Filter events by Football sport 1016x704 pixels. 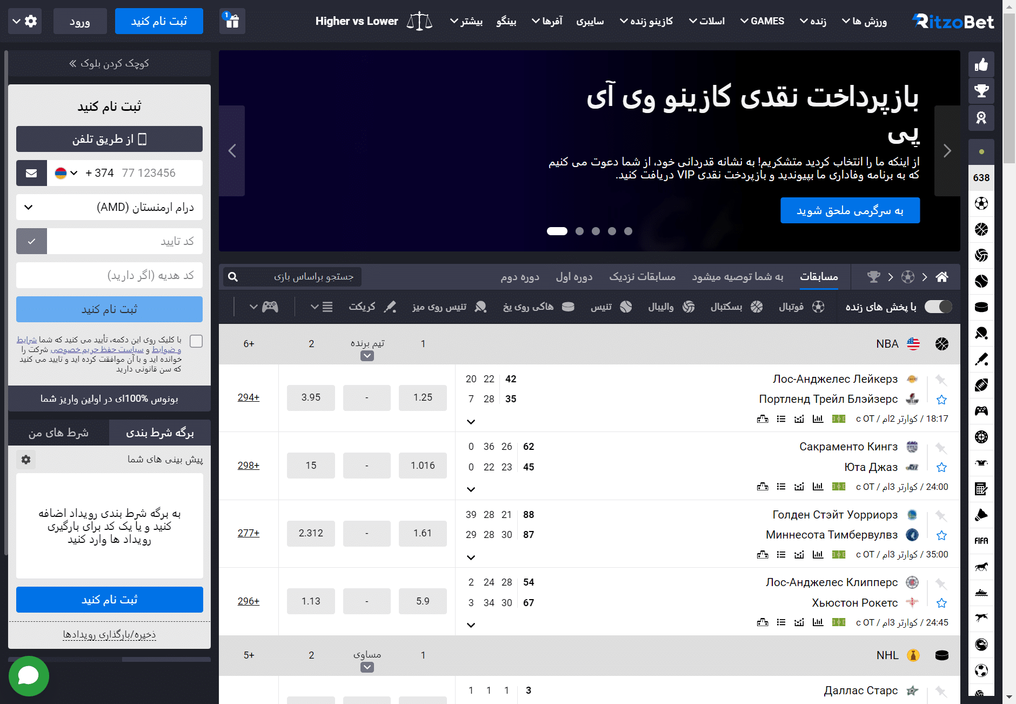(801, 307)
